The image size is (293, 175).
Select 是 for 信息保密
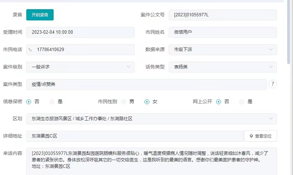52,102
